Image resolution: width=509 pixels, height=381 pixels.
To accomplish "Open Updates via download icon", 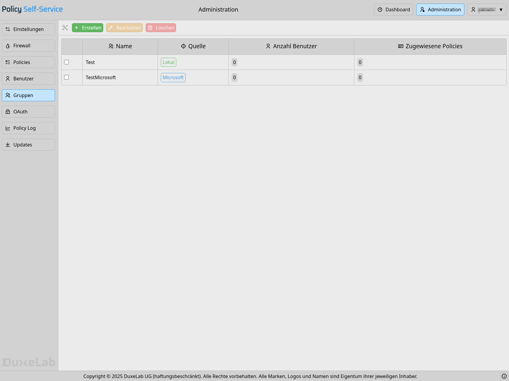I will [x=8, y=145].
